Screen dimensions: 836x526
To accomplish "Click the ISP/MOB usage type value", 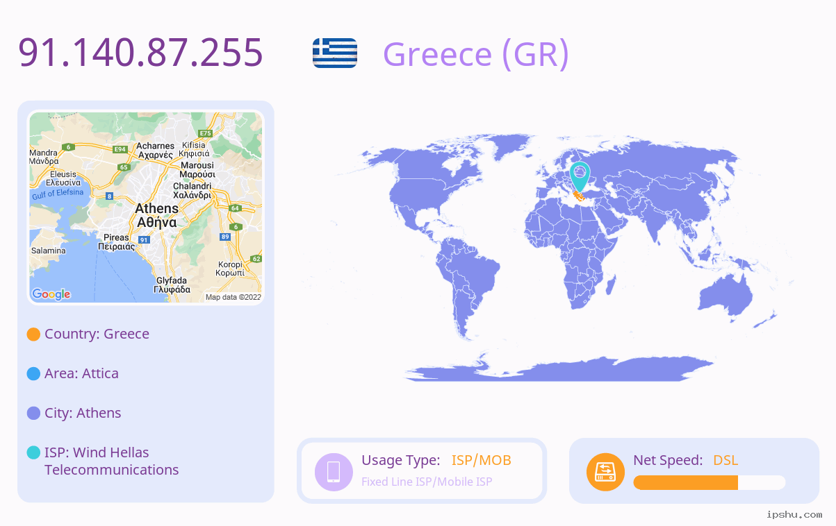I will [482, 460].
